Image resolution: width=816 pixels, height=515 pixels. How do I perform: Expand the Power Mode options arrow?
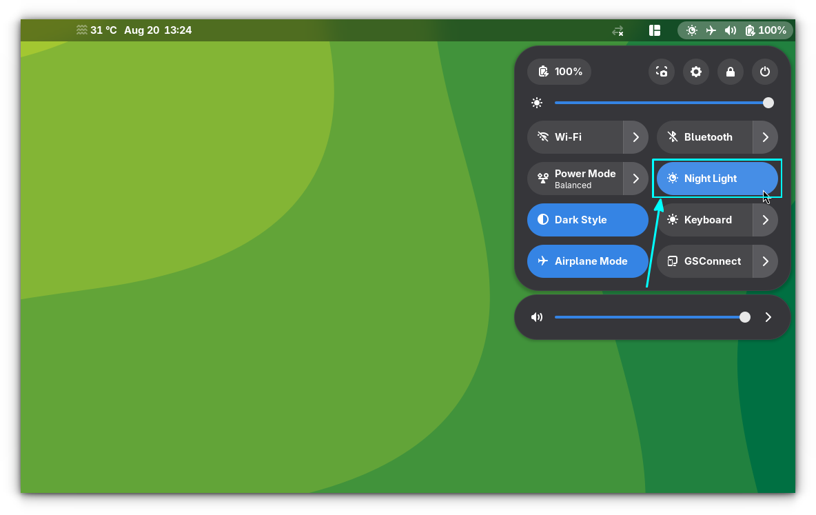[x=636, y=179]
